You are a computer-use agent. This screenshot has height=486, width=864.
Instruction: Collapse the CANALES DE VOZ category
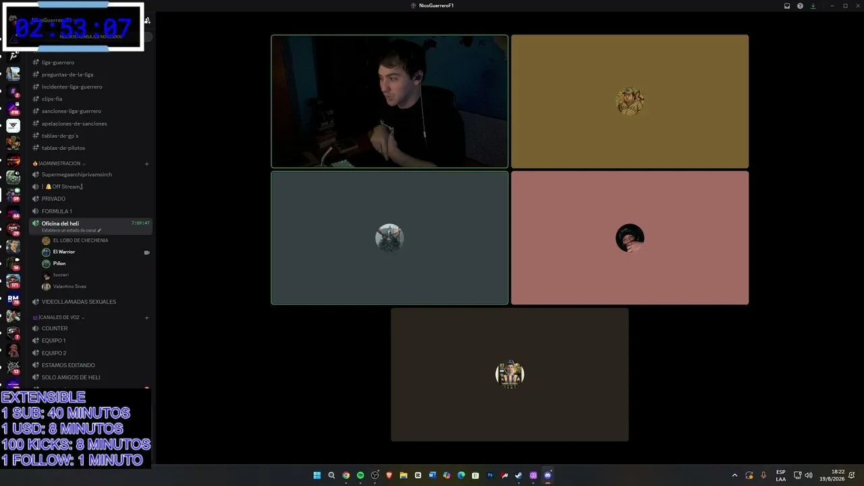[x=59, y=317]
